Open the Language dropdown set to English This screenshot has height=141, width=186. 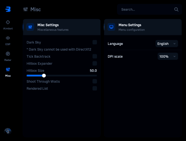166,44
